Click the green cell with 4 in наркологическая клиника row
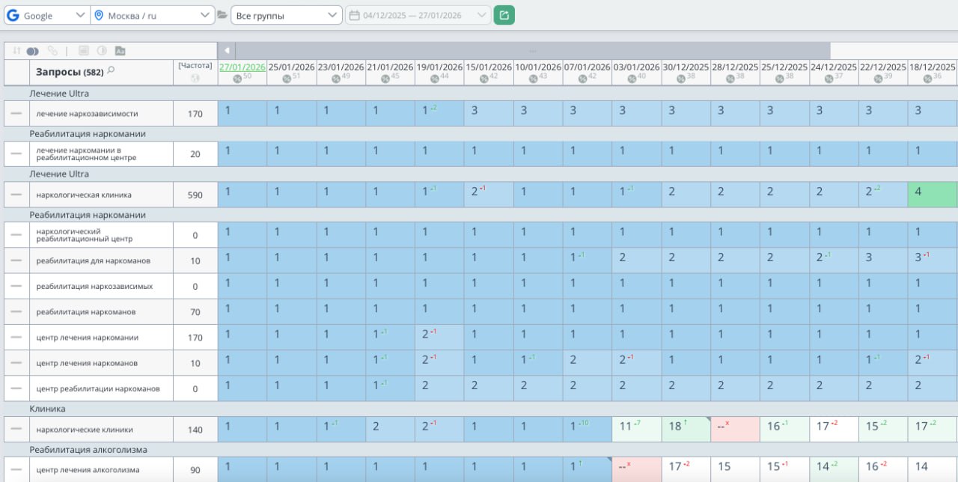 (933, 194)
